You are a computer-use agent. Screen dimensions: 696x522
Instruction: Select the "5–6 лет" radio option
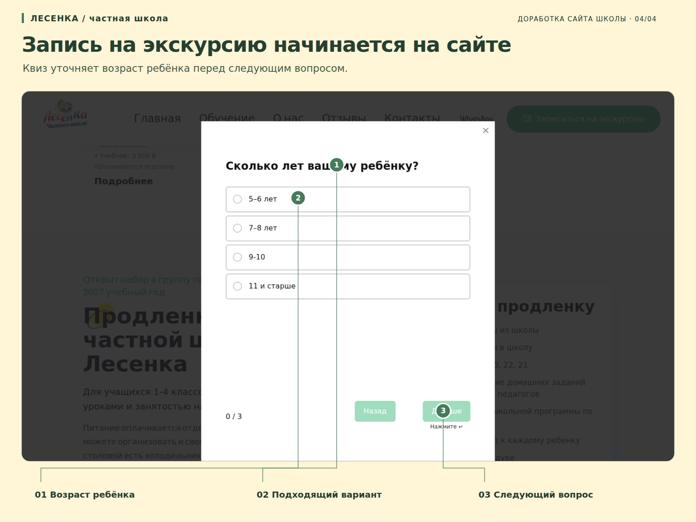tap(348, 199)
